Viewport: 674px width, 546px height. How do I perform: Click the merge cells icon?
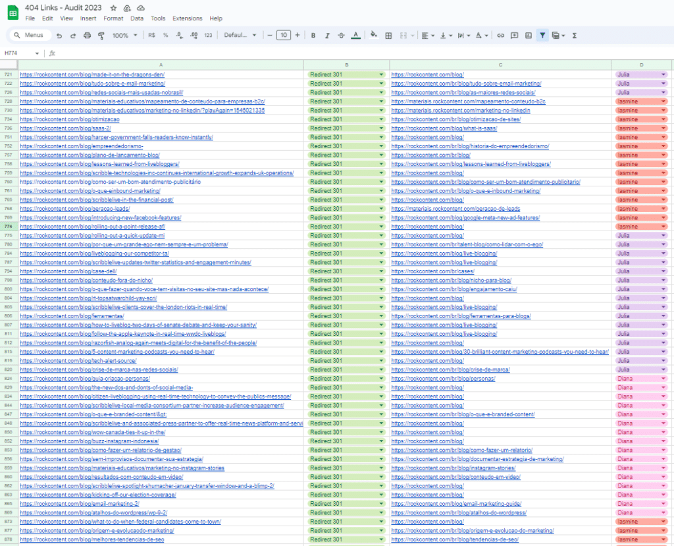click(403, 36)
